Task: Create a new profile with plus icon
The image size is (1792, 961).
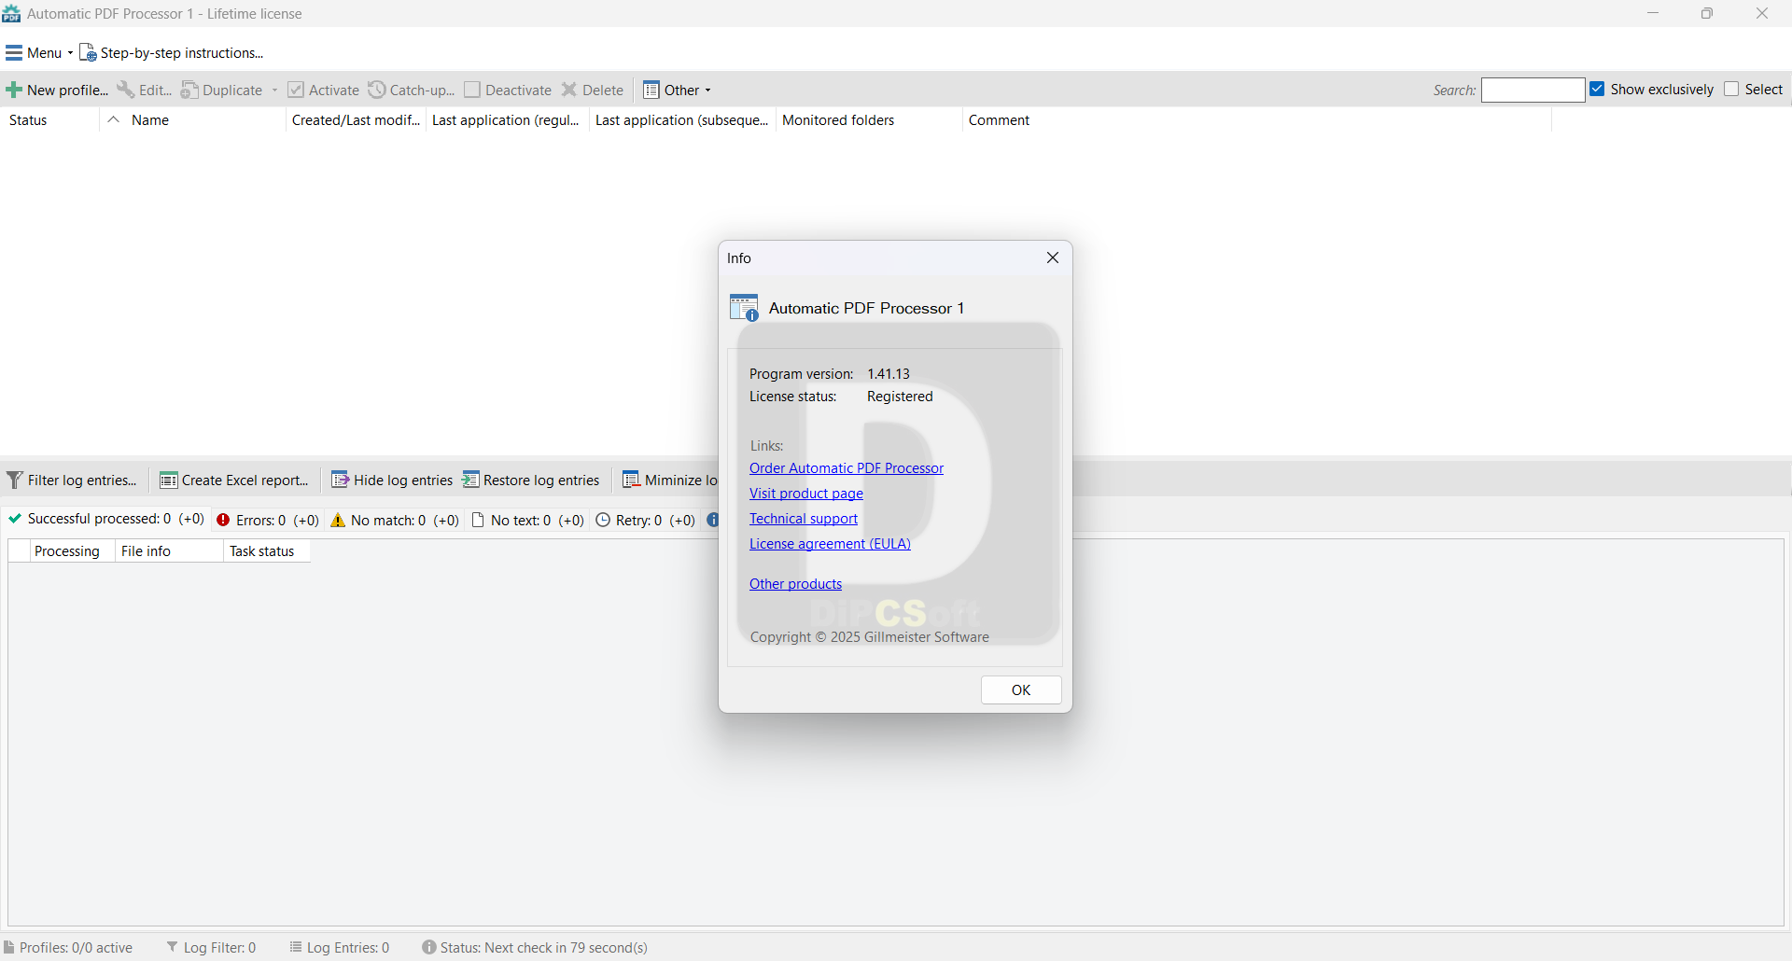Action: tap(14, 91)
